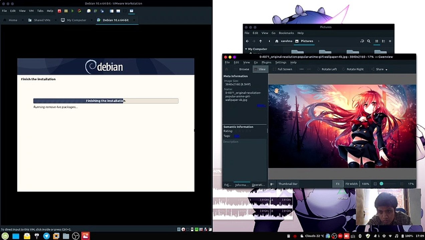Open VMware File menu
Screen dimensions: 425x240
4,11
